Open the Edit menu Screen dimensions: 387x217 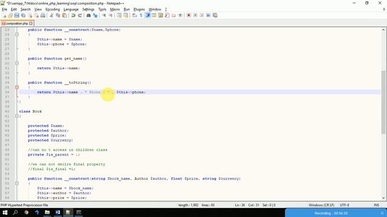[14, 10]
